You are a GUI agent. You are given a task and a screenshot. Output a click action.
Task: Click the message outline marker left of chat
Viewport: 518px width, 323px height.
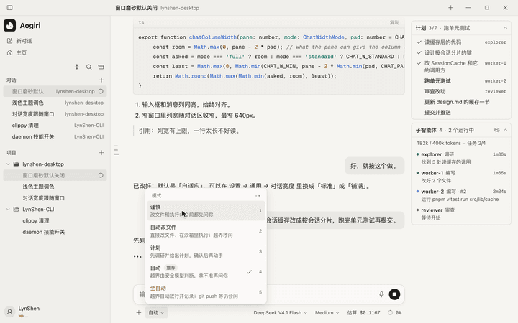[x=117, y=150]
